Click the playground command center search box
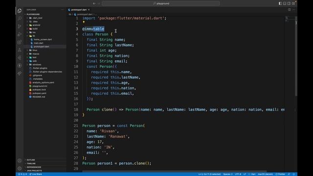 [x=161, y=3]
